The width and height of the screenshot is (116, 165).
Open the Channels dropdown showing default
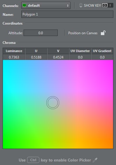46,5
